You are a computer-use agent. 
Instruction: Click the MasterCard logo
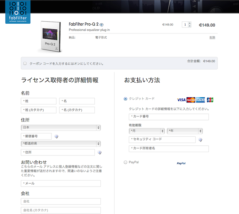coord(191,100)
